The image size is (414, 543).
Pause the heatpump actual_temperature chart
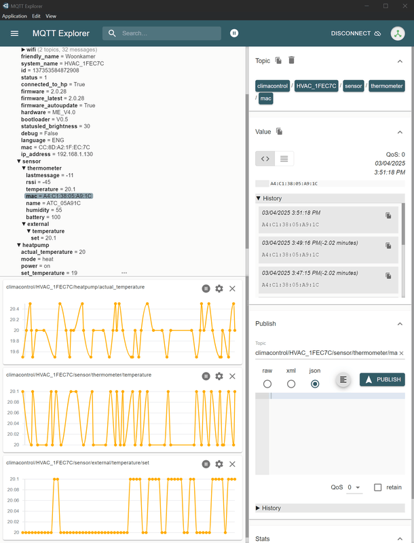[x=206, y=288]
